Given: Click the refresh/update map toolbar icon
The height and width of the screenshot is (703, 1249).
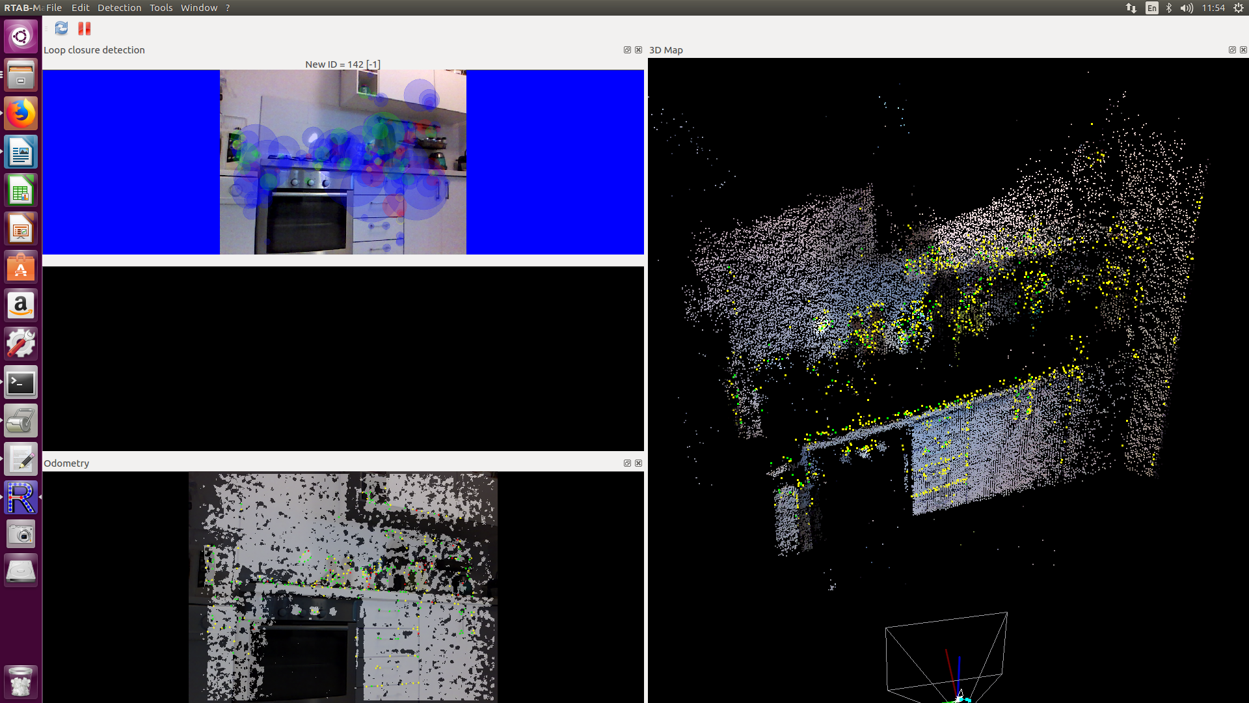Looking at the screenshot, I should click(x=61, y=28).
